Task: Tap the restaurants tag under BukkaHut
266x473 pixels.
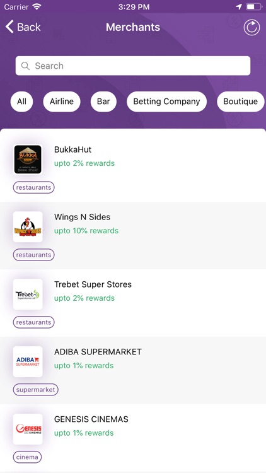Action: click(x=34, y=187)
